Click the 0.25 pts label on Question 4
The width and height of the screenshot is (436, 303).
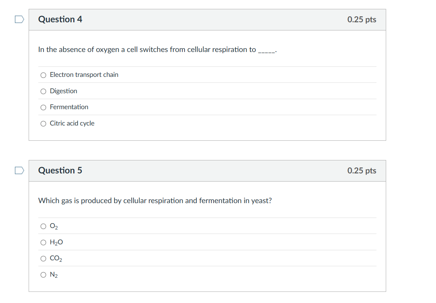point(362,19)
